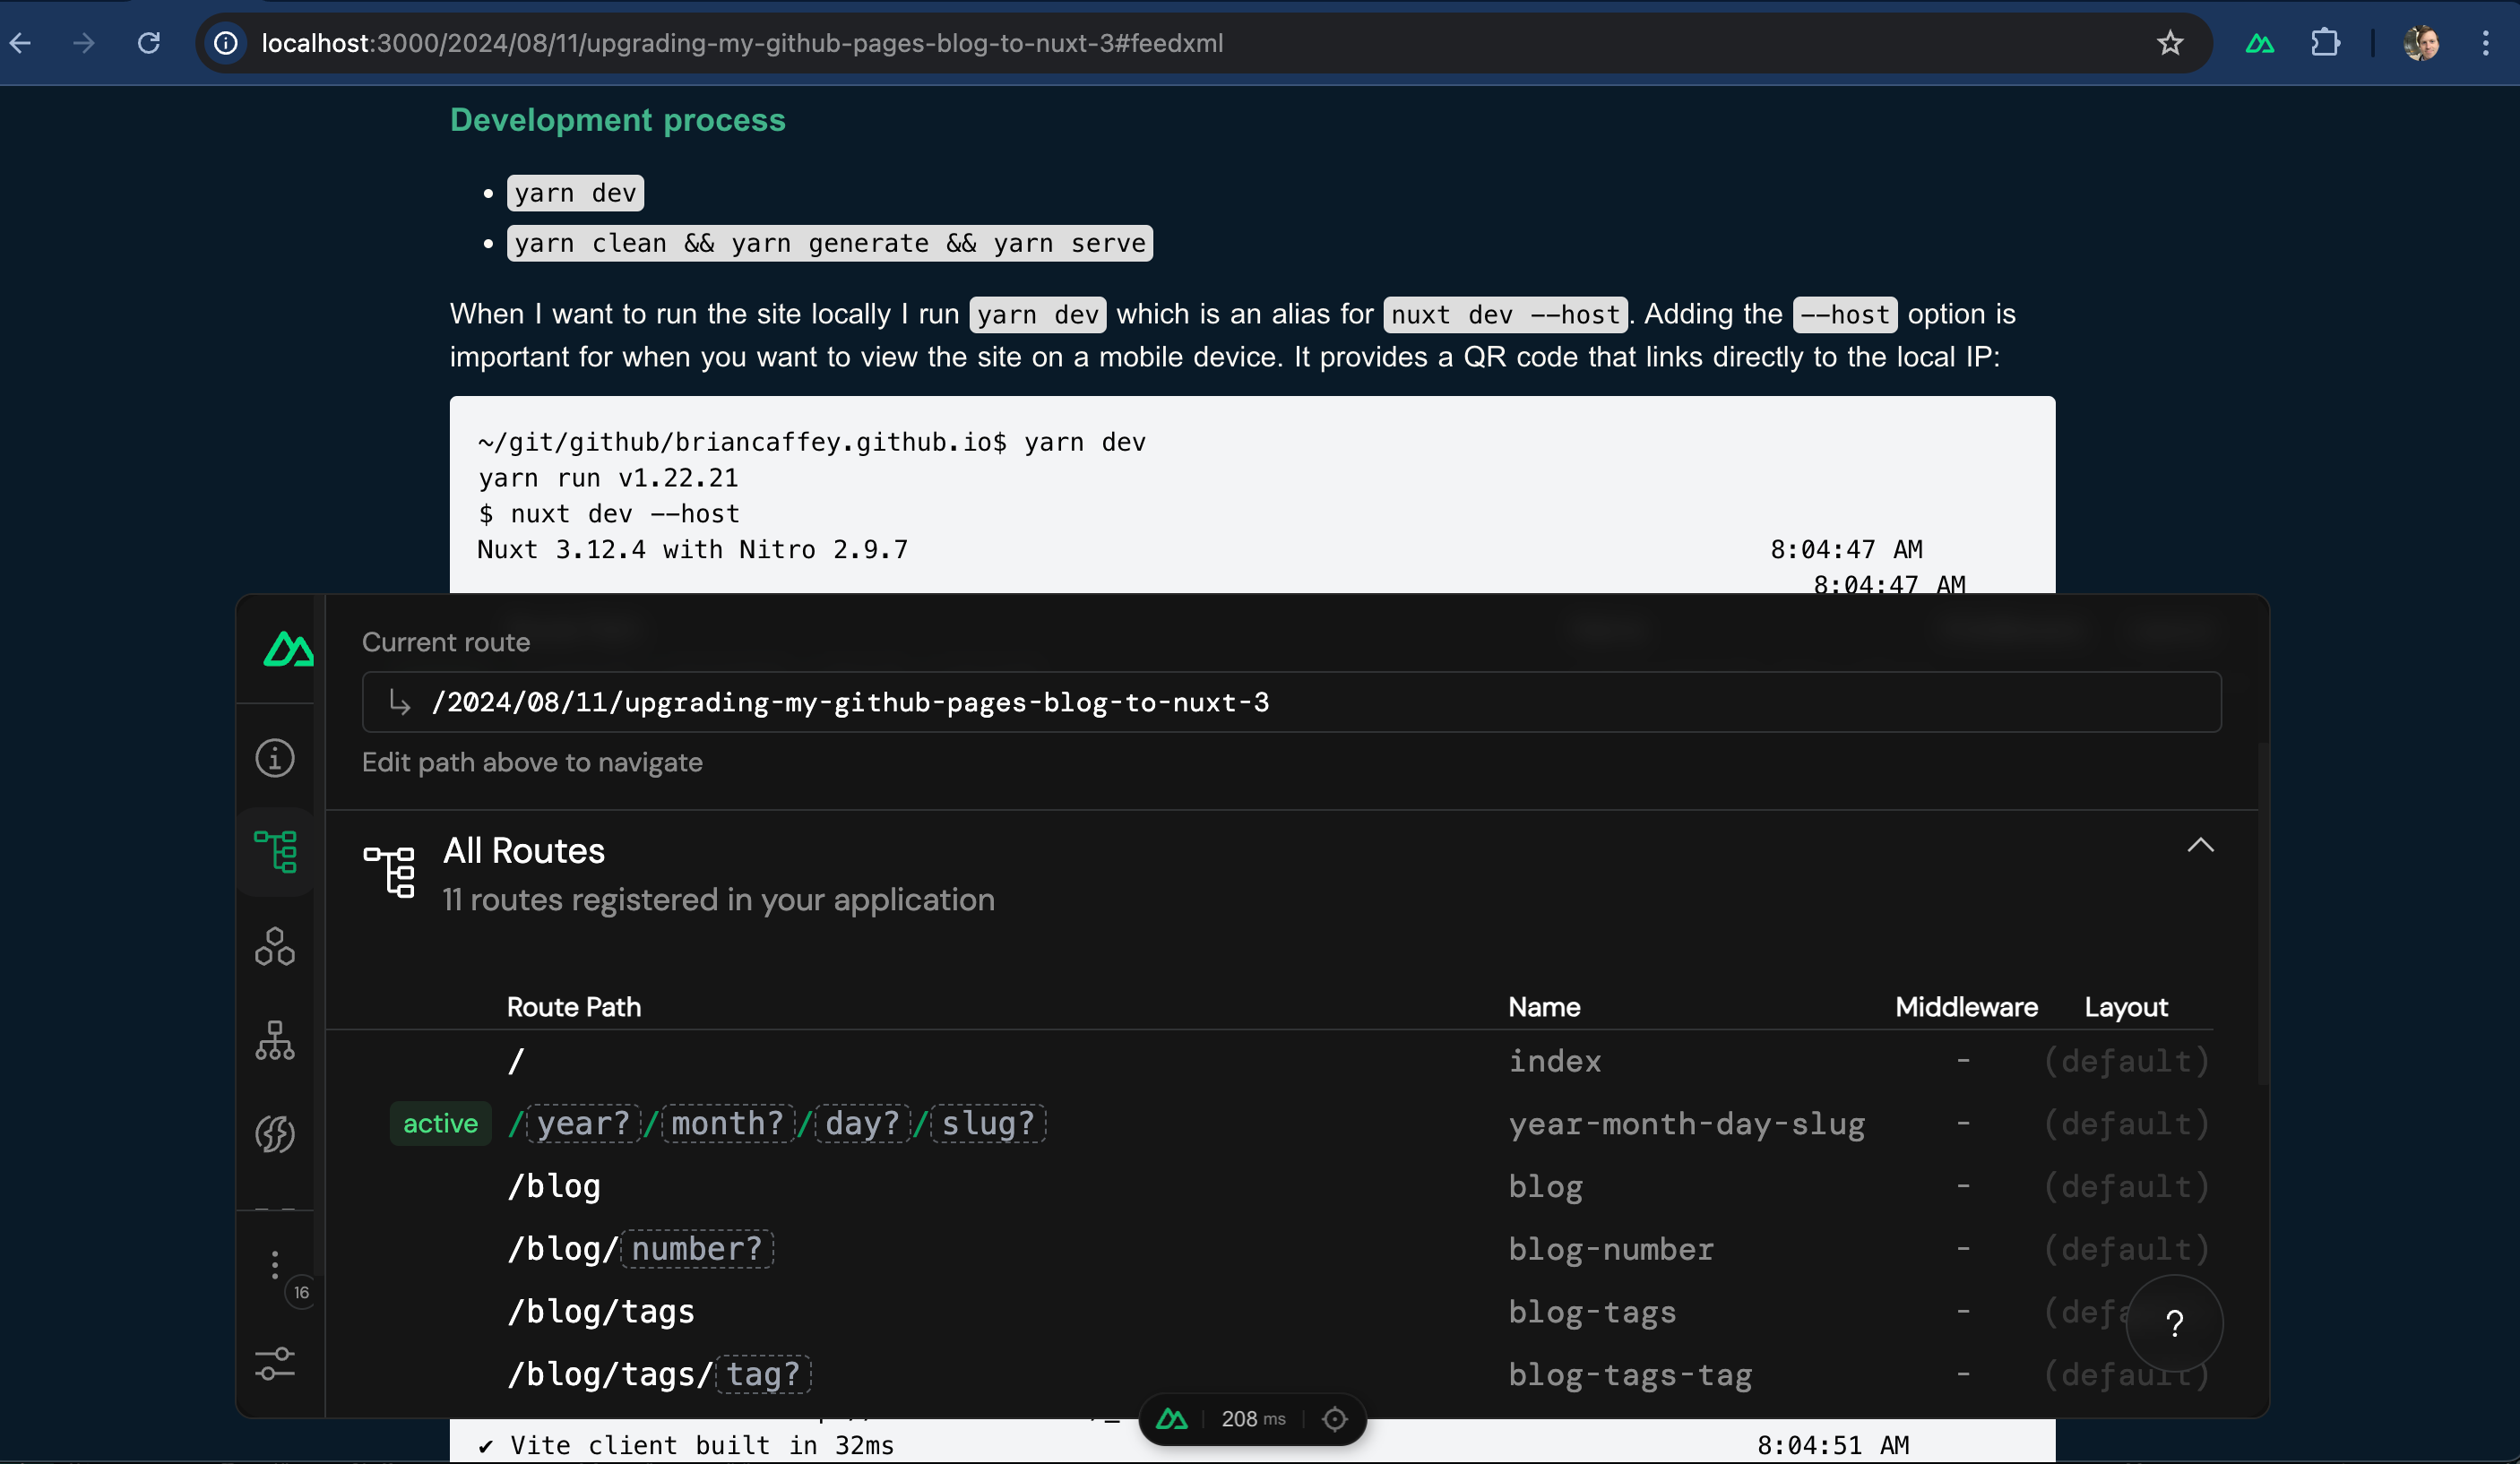Go back in browser history
Viewport: 2520px width, 1464px height.
(x=21, y=43)
